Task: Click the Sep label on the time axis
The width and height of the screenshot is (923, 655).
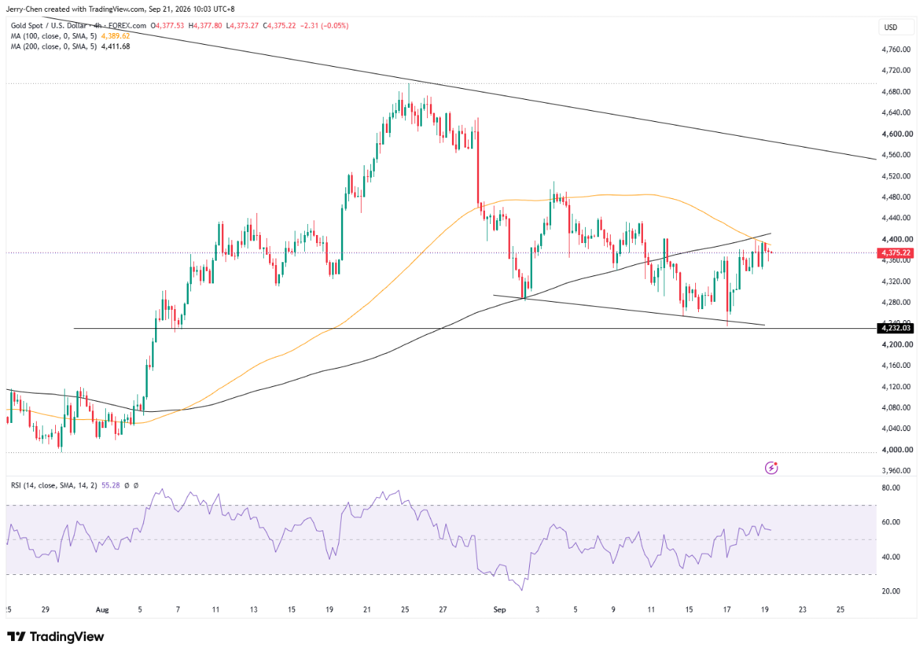Action: click(500, 609)
